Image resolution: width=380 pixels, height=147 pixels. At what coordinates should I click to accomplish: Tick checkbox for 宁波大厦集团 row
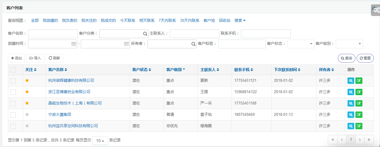pyautogui.click(x=13, y=115)
